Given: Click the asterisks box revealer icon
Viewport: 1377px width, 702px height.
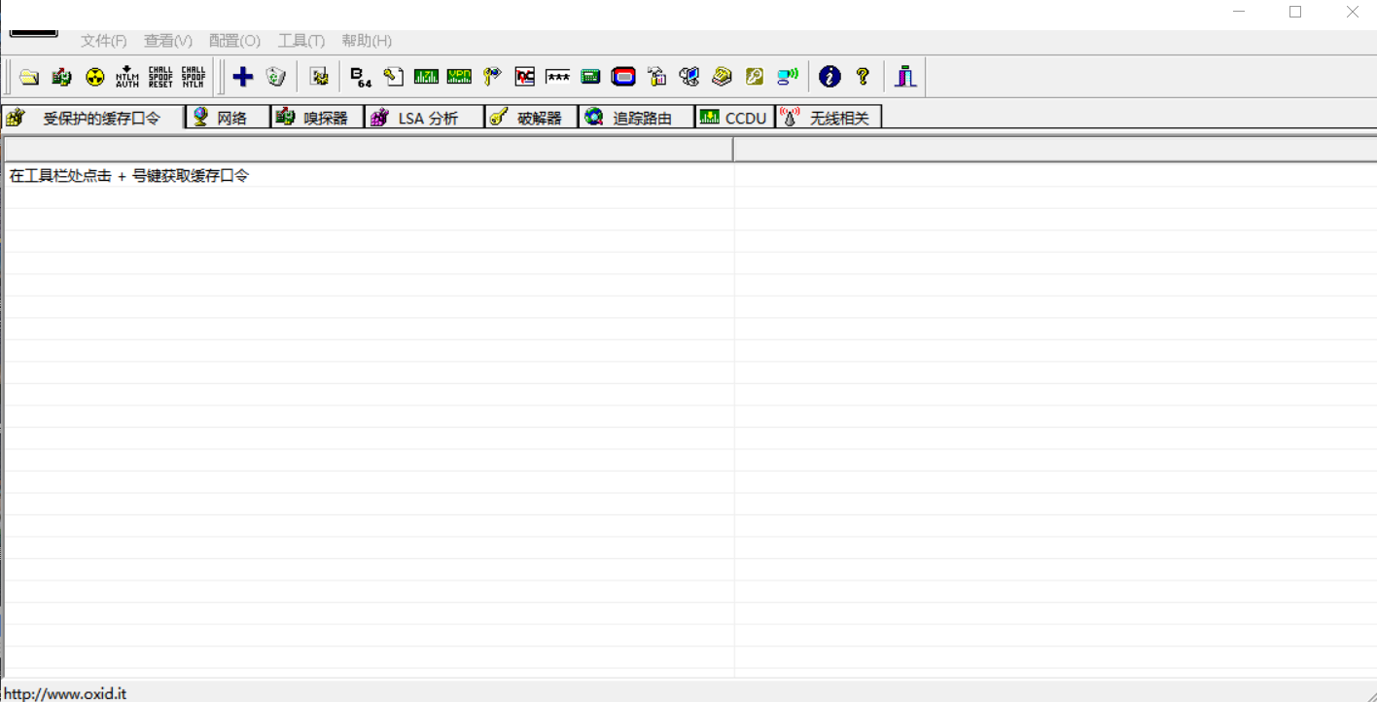Looking at the screenshot, I should 558,77.
